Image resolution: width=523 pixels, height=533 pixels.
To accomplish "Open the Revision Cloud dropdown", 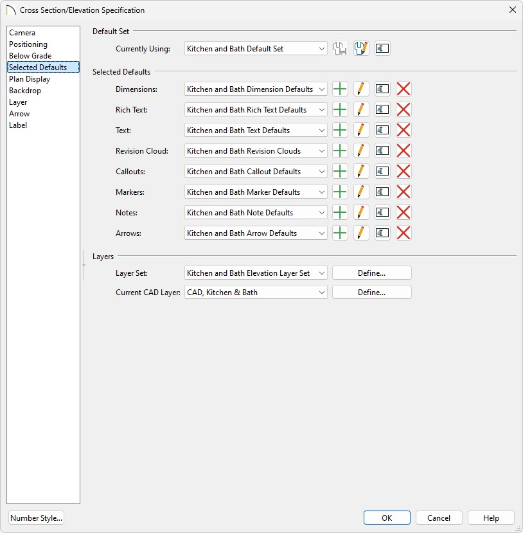I will click(256, 151).
